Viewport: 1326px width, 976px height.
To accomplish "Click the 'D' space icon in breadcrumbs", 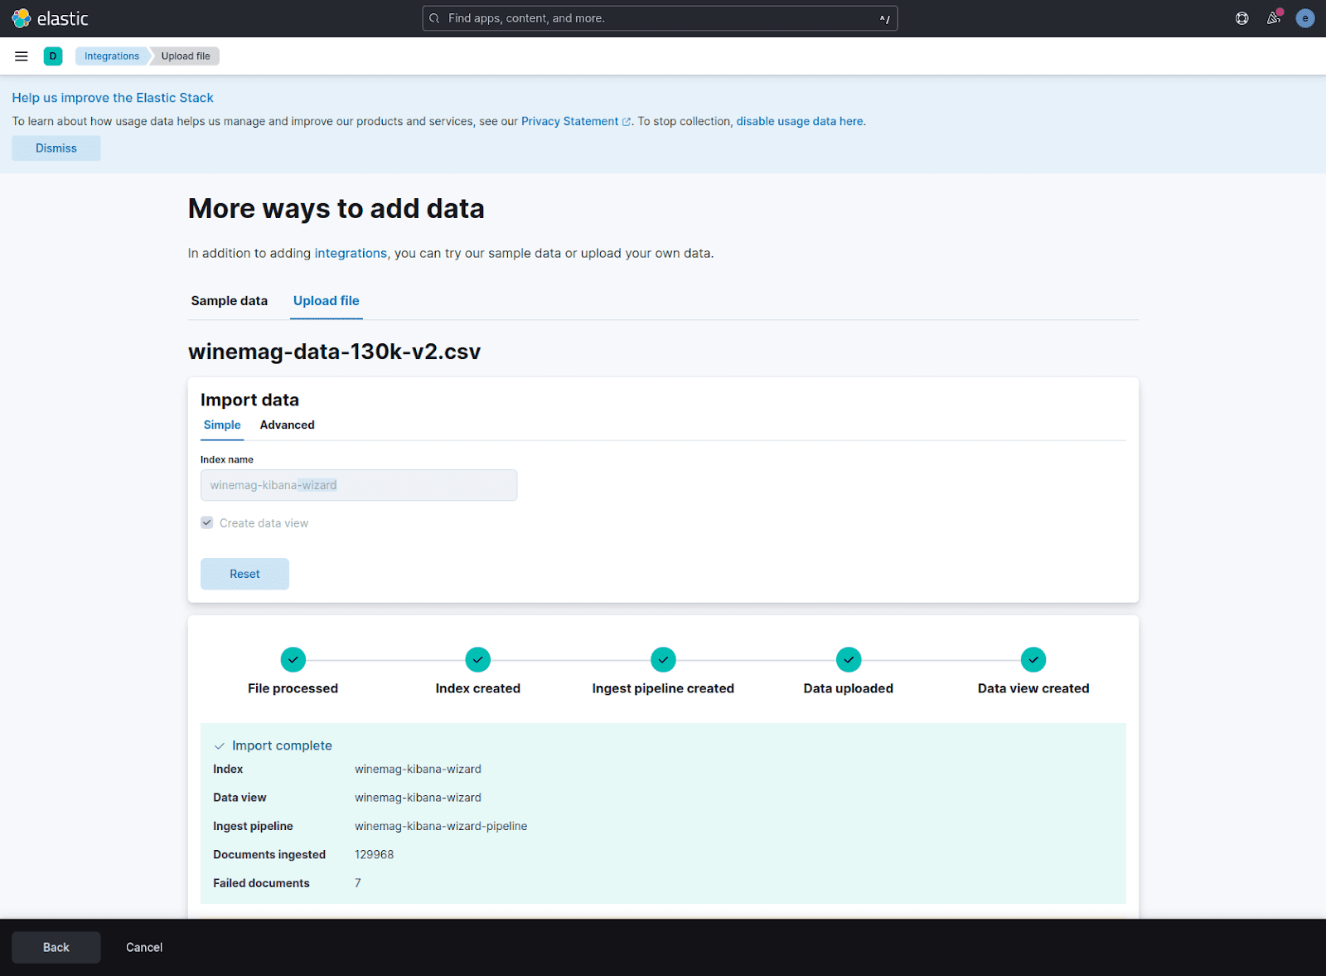I will click(x=53, y=56).
